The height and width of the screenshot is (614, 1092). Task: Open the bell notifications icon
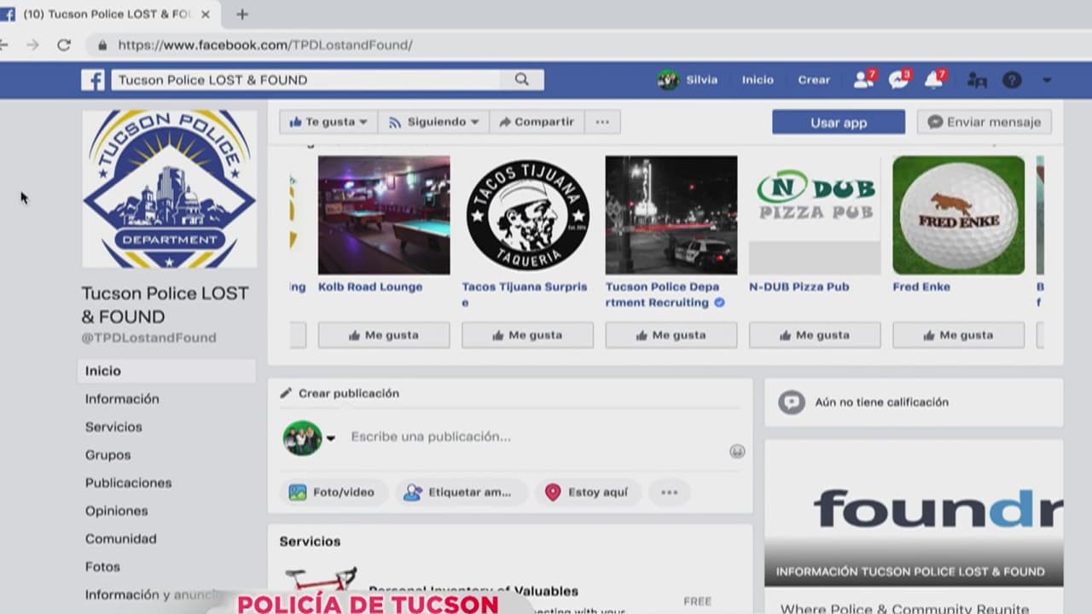(x=933, y=80)
